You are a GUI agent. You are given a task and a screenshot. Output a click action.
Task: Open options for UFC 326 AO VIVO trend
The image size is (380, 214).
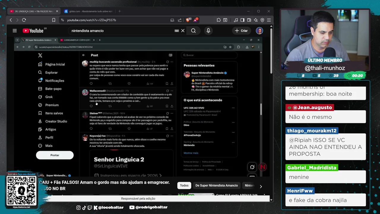pos(233,108)
